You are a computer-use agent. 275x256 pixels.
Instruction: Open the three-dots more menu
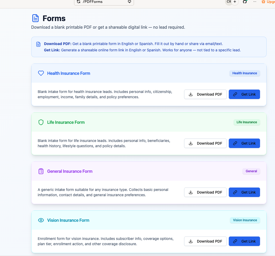[x=255, y=2]
